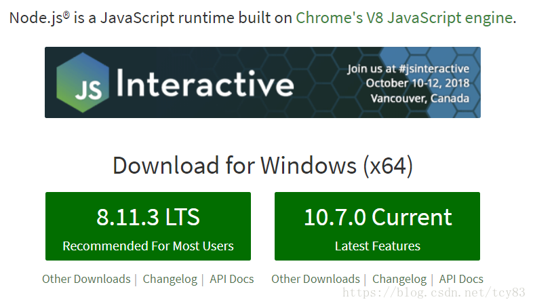Download the 8.11.3 LTS version
This screenshot has width=533, height=306.
pyautogui.click(x=148, y=226)
